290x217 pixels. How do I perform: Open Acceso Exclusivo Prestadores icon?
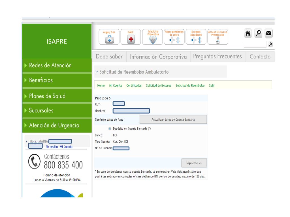(218, 37)
